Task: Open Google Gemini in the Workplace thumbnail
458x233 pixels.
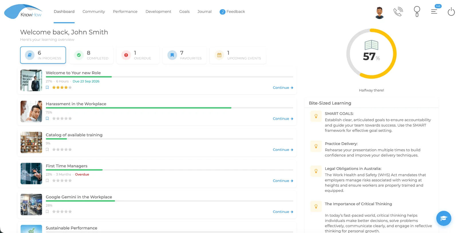Action: tap(31, 204)
